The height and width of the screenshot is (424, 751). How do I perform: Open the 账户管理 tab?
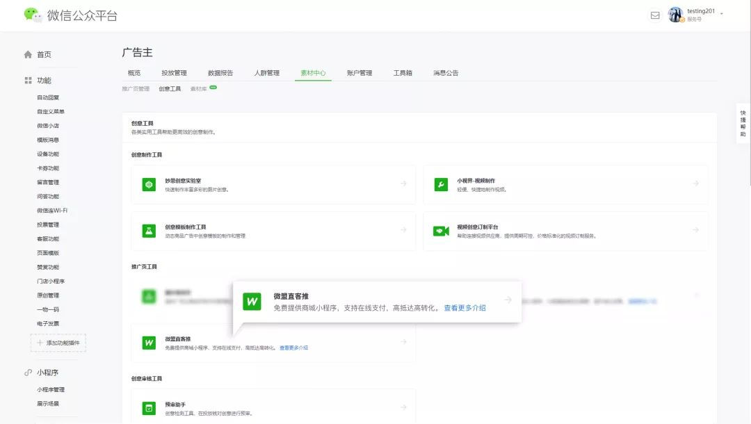[360, 73]
